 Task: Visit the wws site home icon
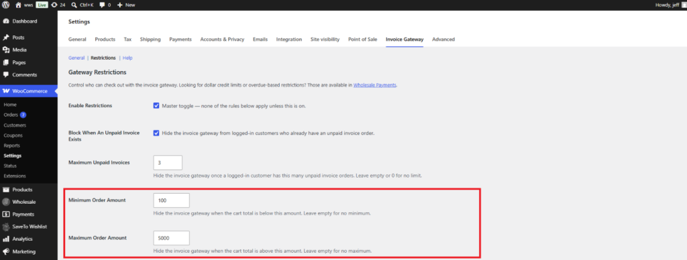[x=18, y=5]
